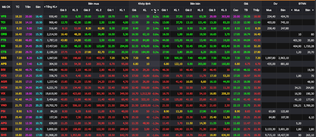The image size is (316, 137).
Task: Open the PSI ticker symbol
Action: [x=3, y=112]
